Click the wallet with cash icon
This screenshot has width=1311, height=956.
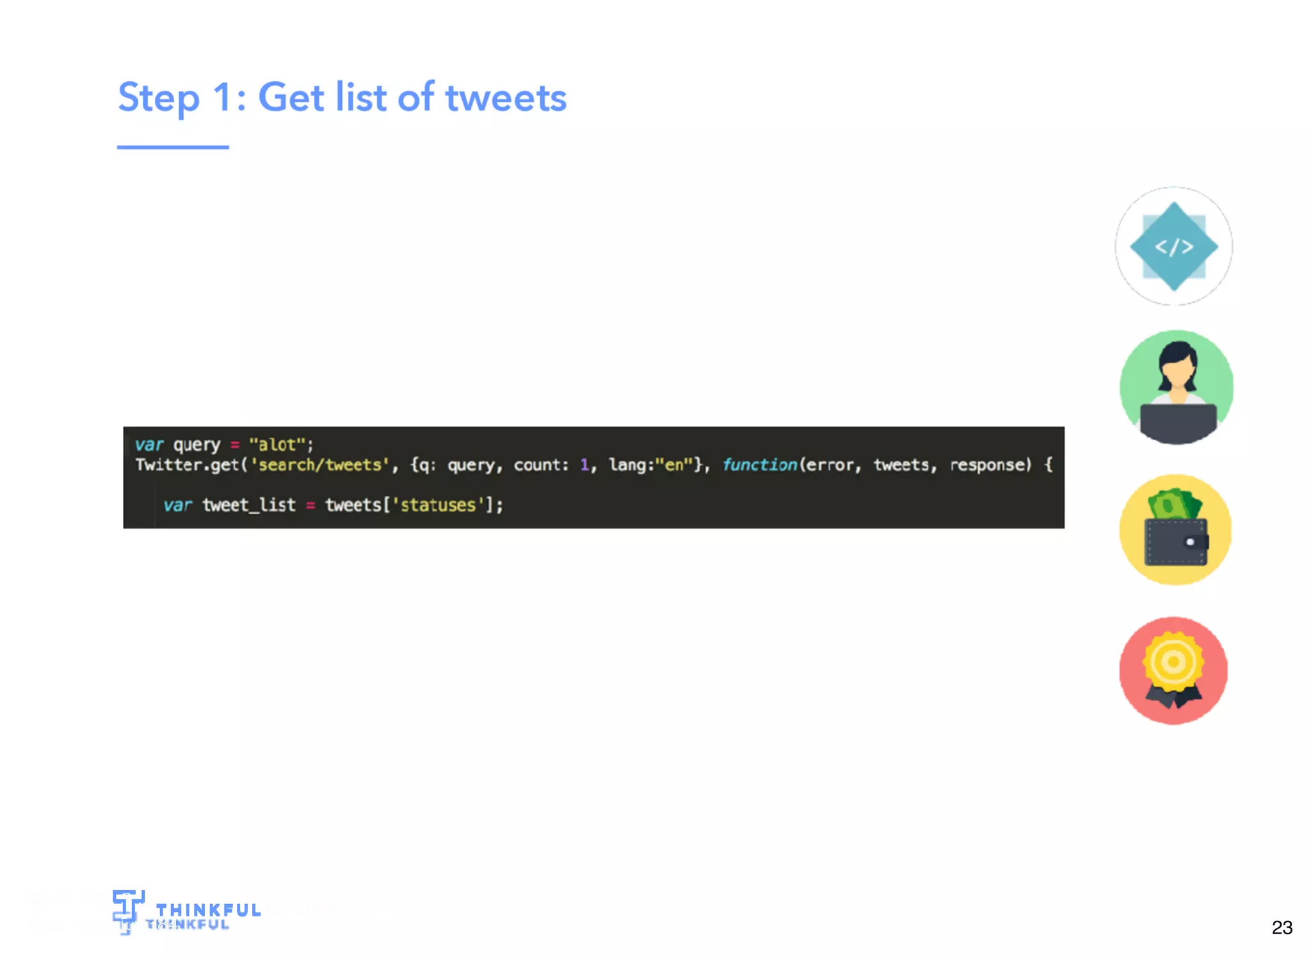(x=1175, y=529)
